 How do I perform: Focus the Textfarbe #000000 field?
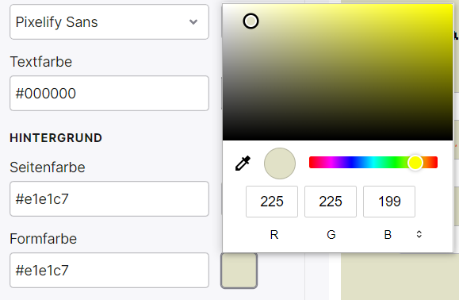tap(109, 93)
